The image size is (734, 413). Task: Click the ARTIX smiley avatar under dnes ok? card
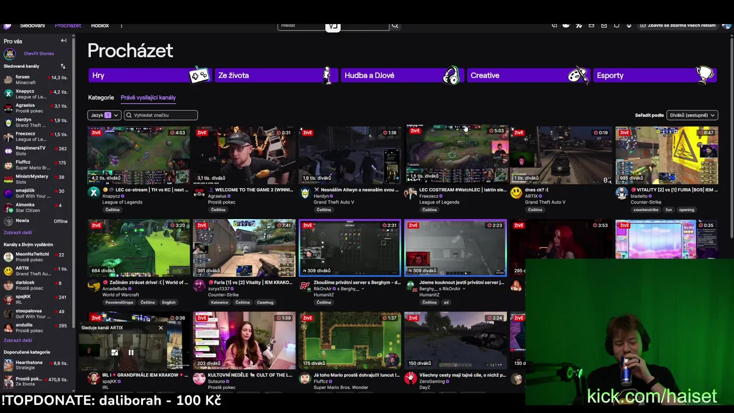point(516,193)
